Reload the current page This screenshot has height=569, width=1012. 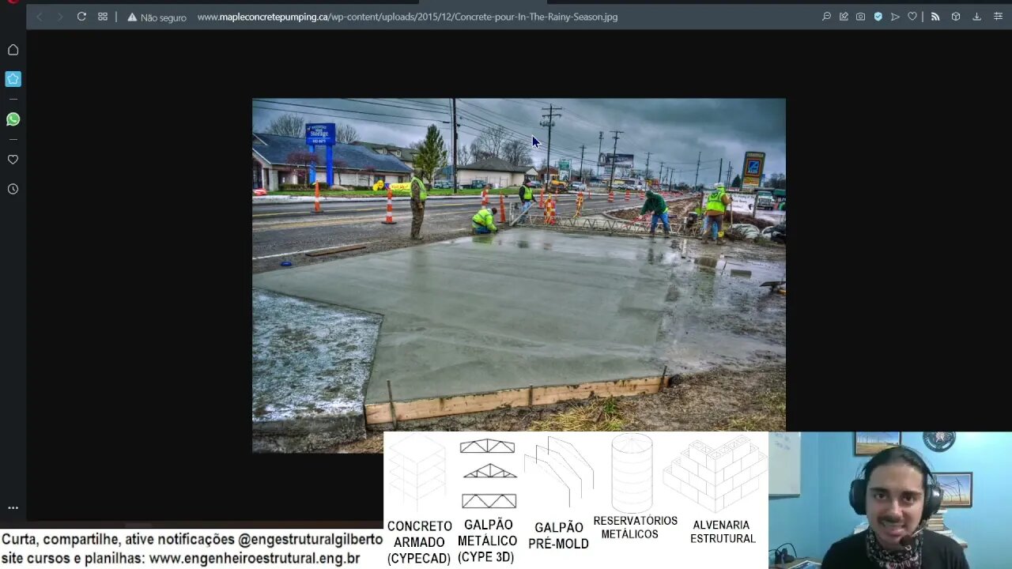[81, 17]
